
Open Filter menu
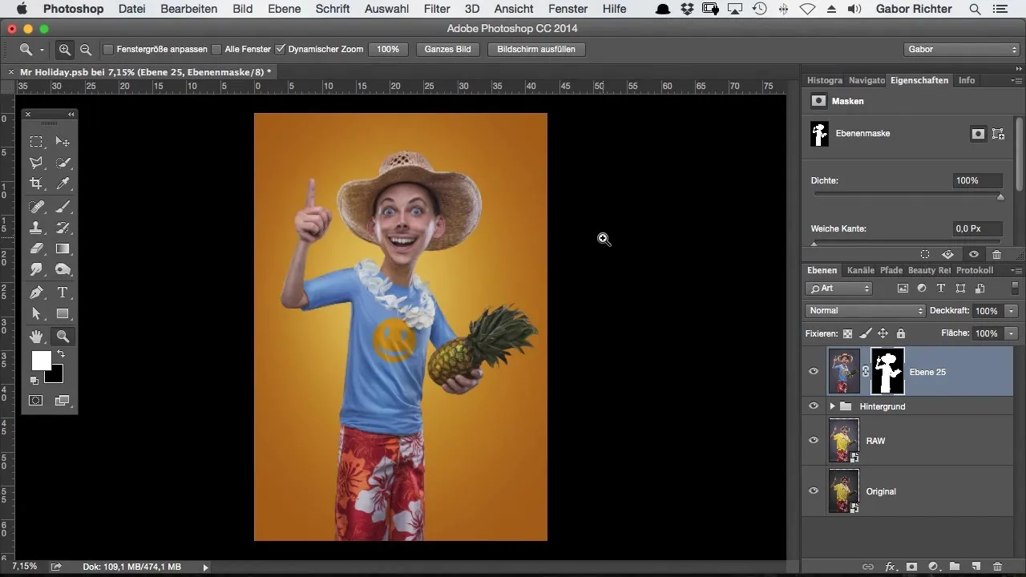(437, 9)
